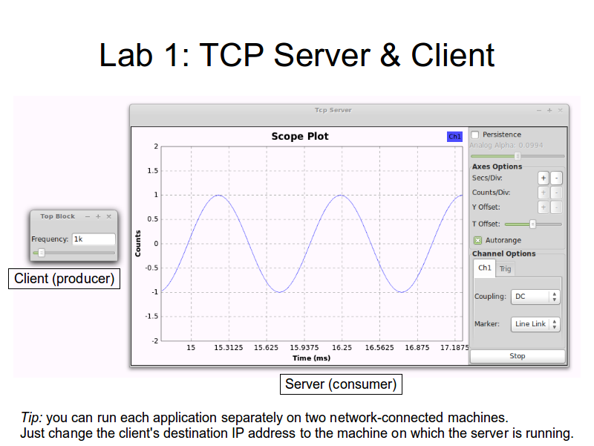The image size is (594, 446).
Task: Close the Top Block window
Action: [109, 216]
